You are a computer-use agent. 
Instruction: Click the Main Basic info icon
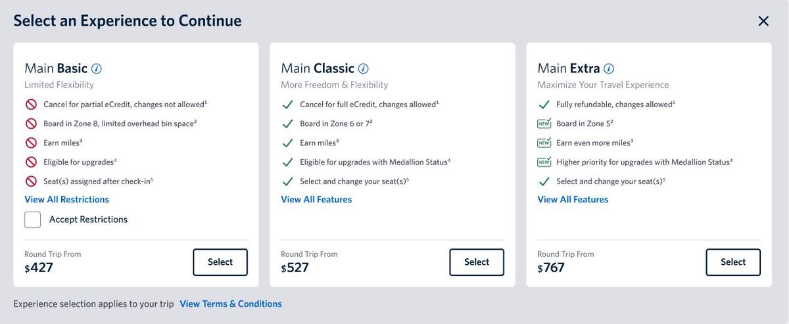point(97,68)
